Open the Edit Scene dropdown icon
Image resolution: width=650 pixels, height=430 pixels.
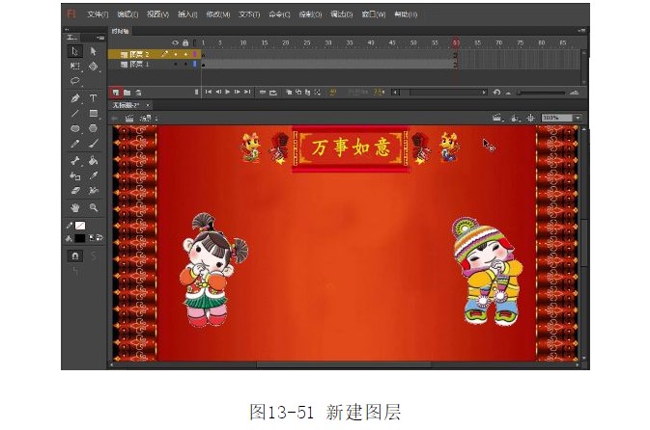tap(496, 118)
